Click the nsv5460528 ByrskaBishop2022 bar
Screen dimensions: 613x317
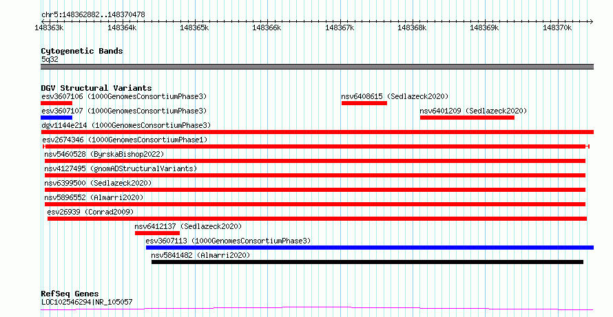(x=315, y=161)
